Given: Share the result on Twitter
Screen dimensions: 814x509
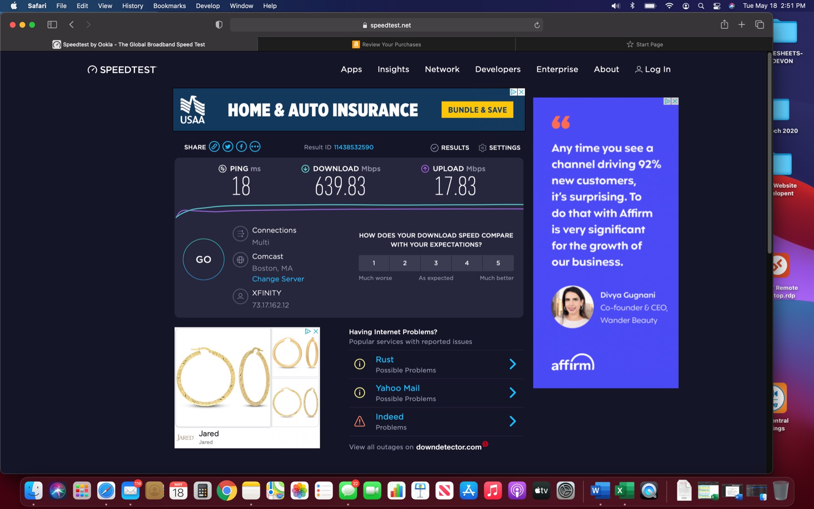Looking at the screenshot, I should coord(228,147).
